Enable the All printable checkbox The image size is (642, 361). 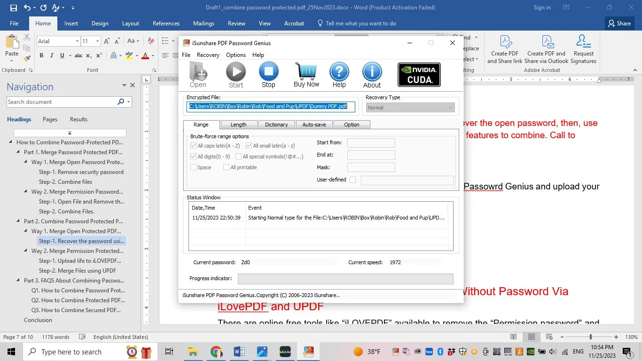pos(226,167)
